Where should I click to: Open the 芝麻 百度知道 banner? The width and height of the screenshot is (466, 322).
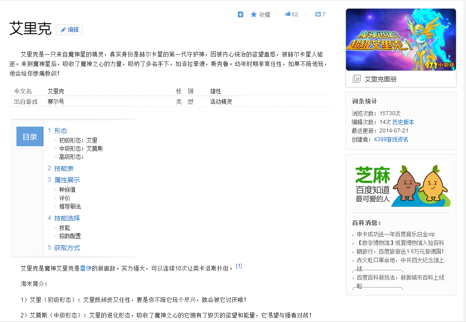point(401,184)
